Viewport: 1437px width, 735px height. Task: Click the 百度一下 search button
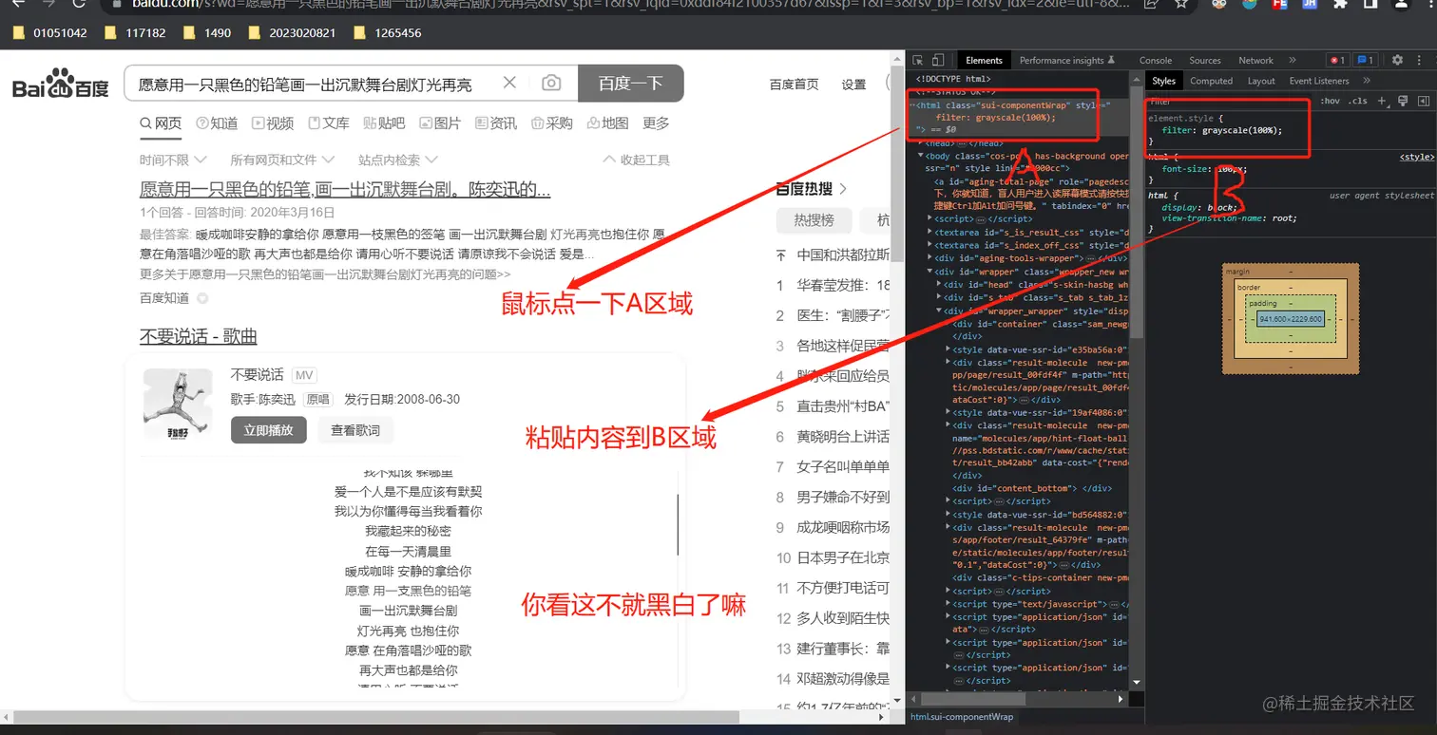coord(630,83)
